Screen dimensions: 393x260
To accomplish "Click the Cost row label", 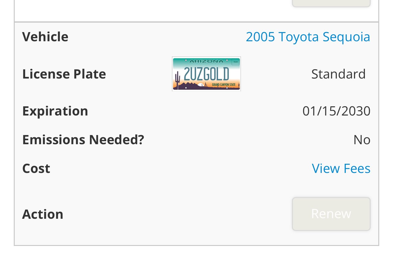I will pos(36,168).
